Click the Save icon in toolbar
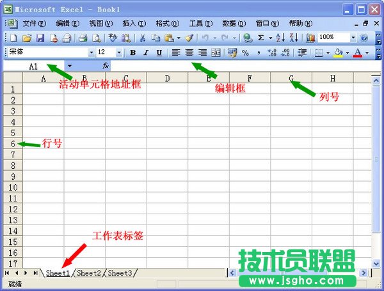384x291 pixels. (x=40, y=38)
